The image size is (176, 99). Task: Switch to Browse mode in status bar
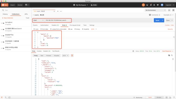point(159,97)
